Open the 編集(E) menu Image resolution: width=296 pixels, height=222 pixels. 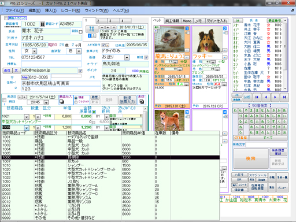pyautogui.click(x=35, y=10)
